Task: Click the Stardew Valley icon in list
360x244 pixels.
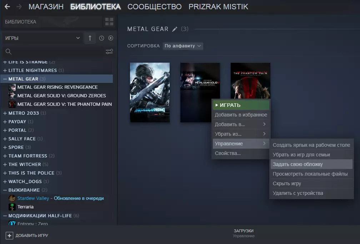Action: 12,198
